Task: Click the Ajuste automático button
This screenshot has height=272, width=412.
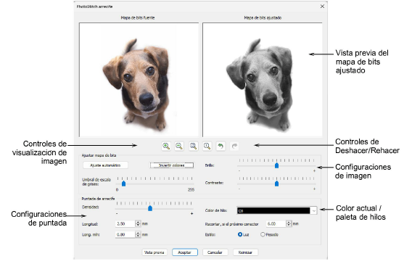Action: coord(105,165)
